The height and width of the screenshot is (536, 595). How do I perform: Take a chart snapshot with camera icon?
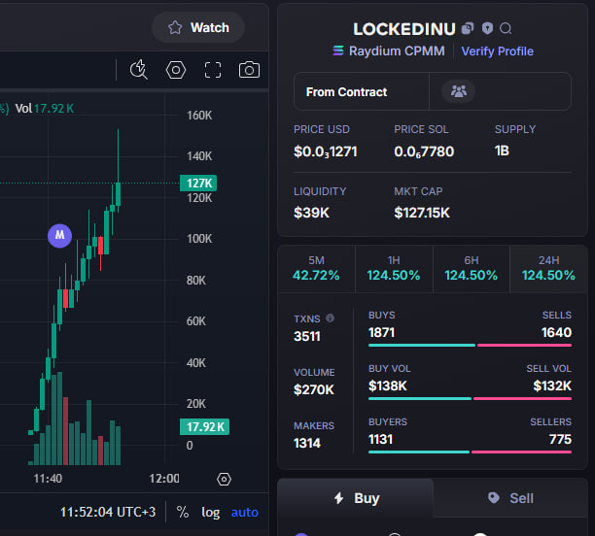click(x=249, y=70)
